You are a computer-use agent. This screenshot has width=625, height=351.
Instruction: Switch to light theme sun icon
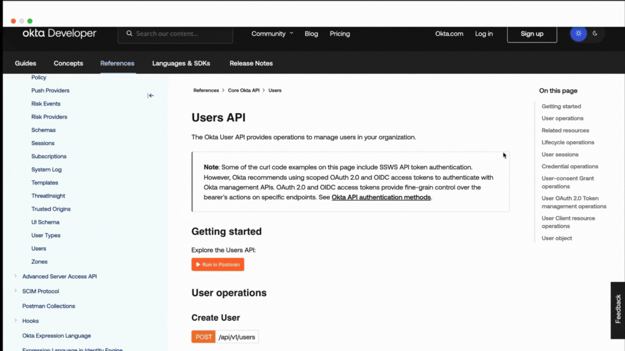[578, 34]
